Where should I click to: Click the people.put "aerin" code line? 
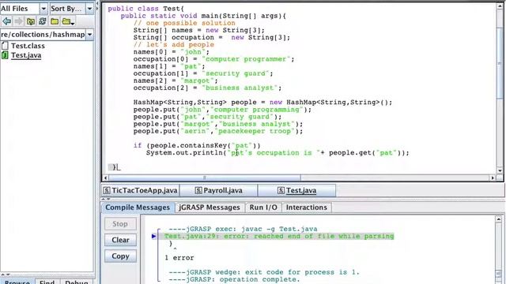click(218, 132)
